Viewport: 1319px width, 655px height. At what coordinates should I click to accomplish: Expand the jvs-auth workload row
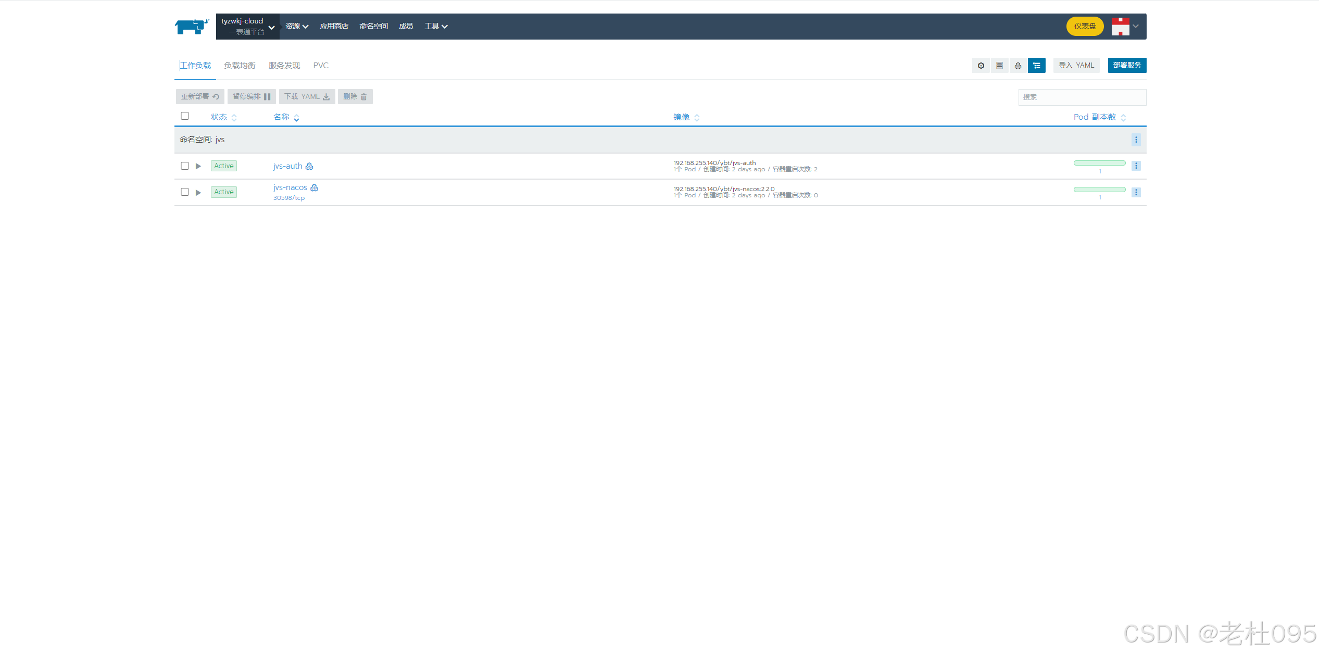click(198, 166)
